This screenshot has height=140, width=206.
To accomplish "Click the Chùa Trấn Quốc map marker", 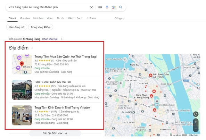I will [125, 59].
